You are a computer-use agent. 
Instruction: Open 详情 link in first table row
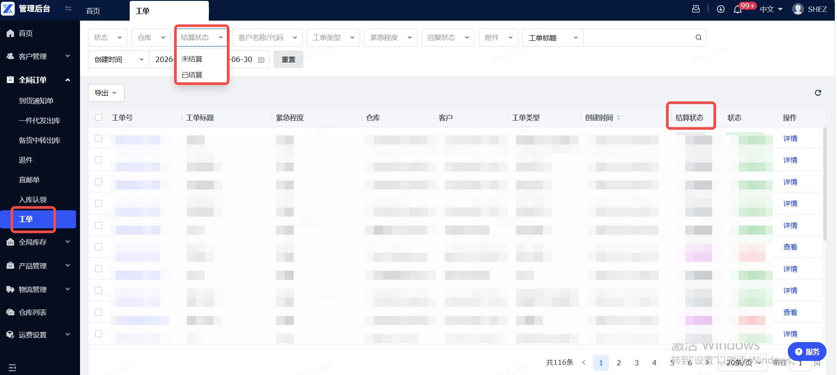(790, 139)
